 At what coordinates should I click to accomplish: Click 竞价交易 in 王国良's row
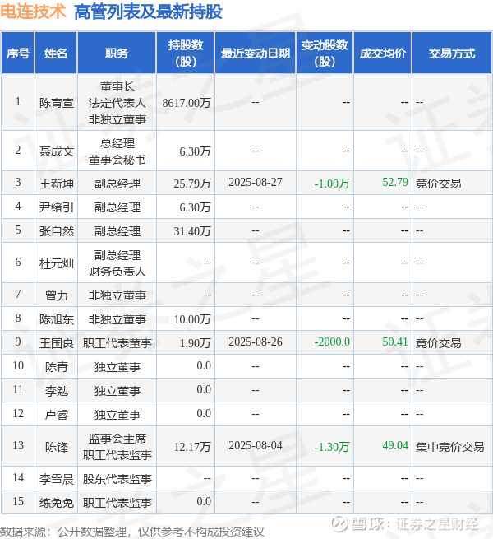439,343
